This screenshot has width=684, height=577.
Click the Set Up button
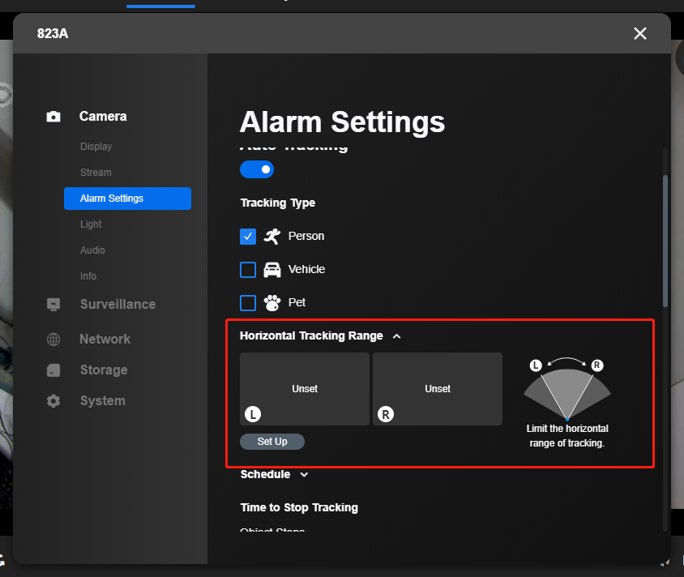[272, 442]
